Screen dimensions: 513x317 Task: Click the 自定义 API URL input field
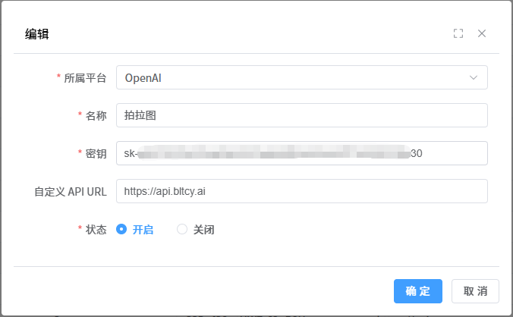(x=301, y=191)
